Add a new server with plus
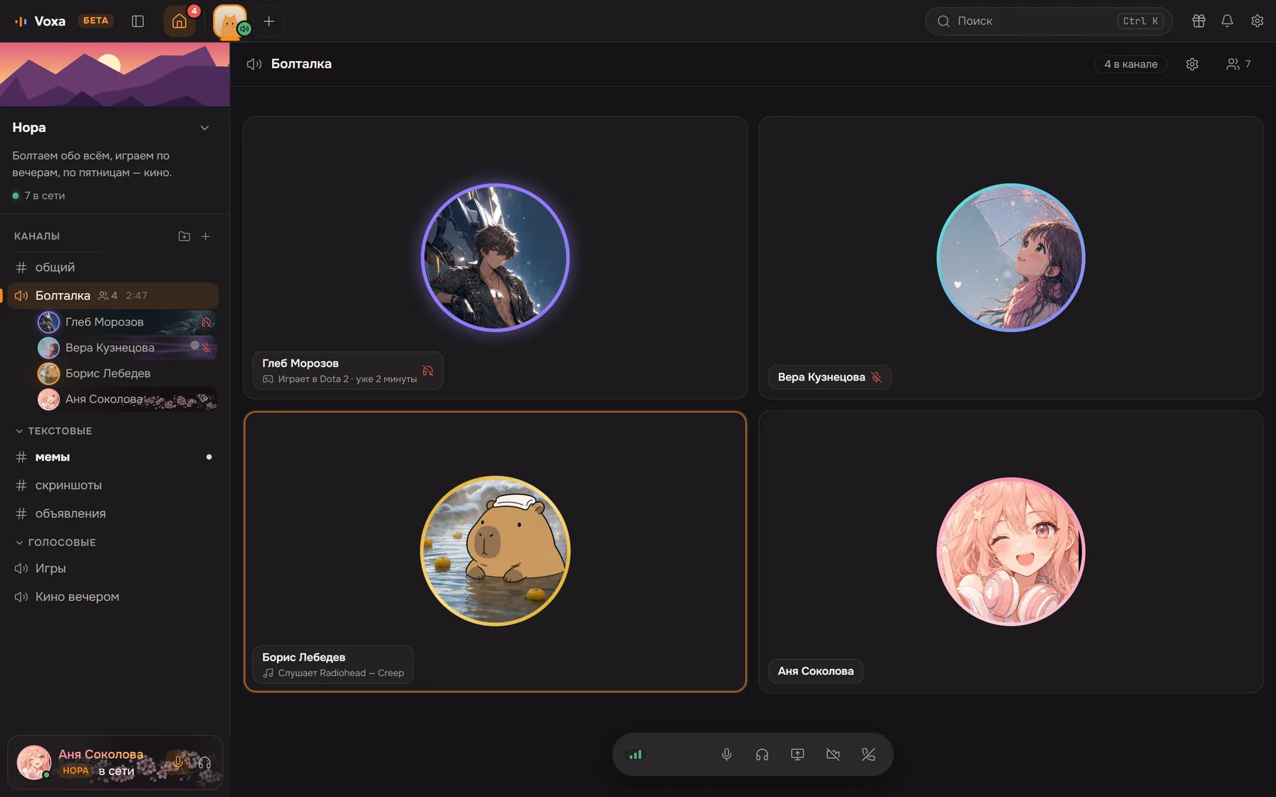The image size is (1276, 797). click(269, 21)
